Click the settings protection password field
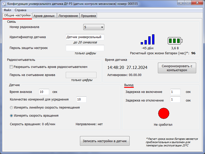 (85, 48)
